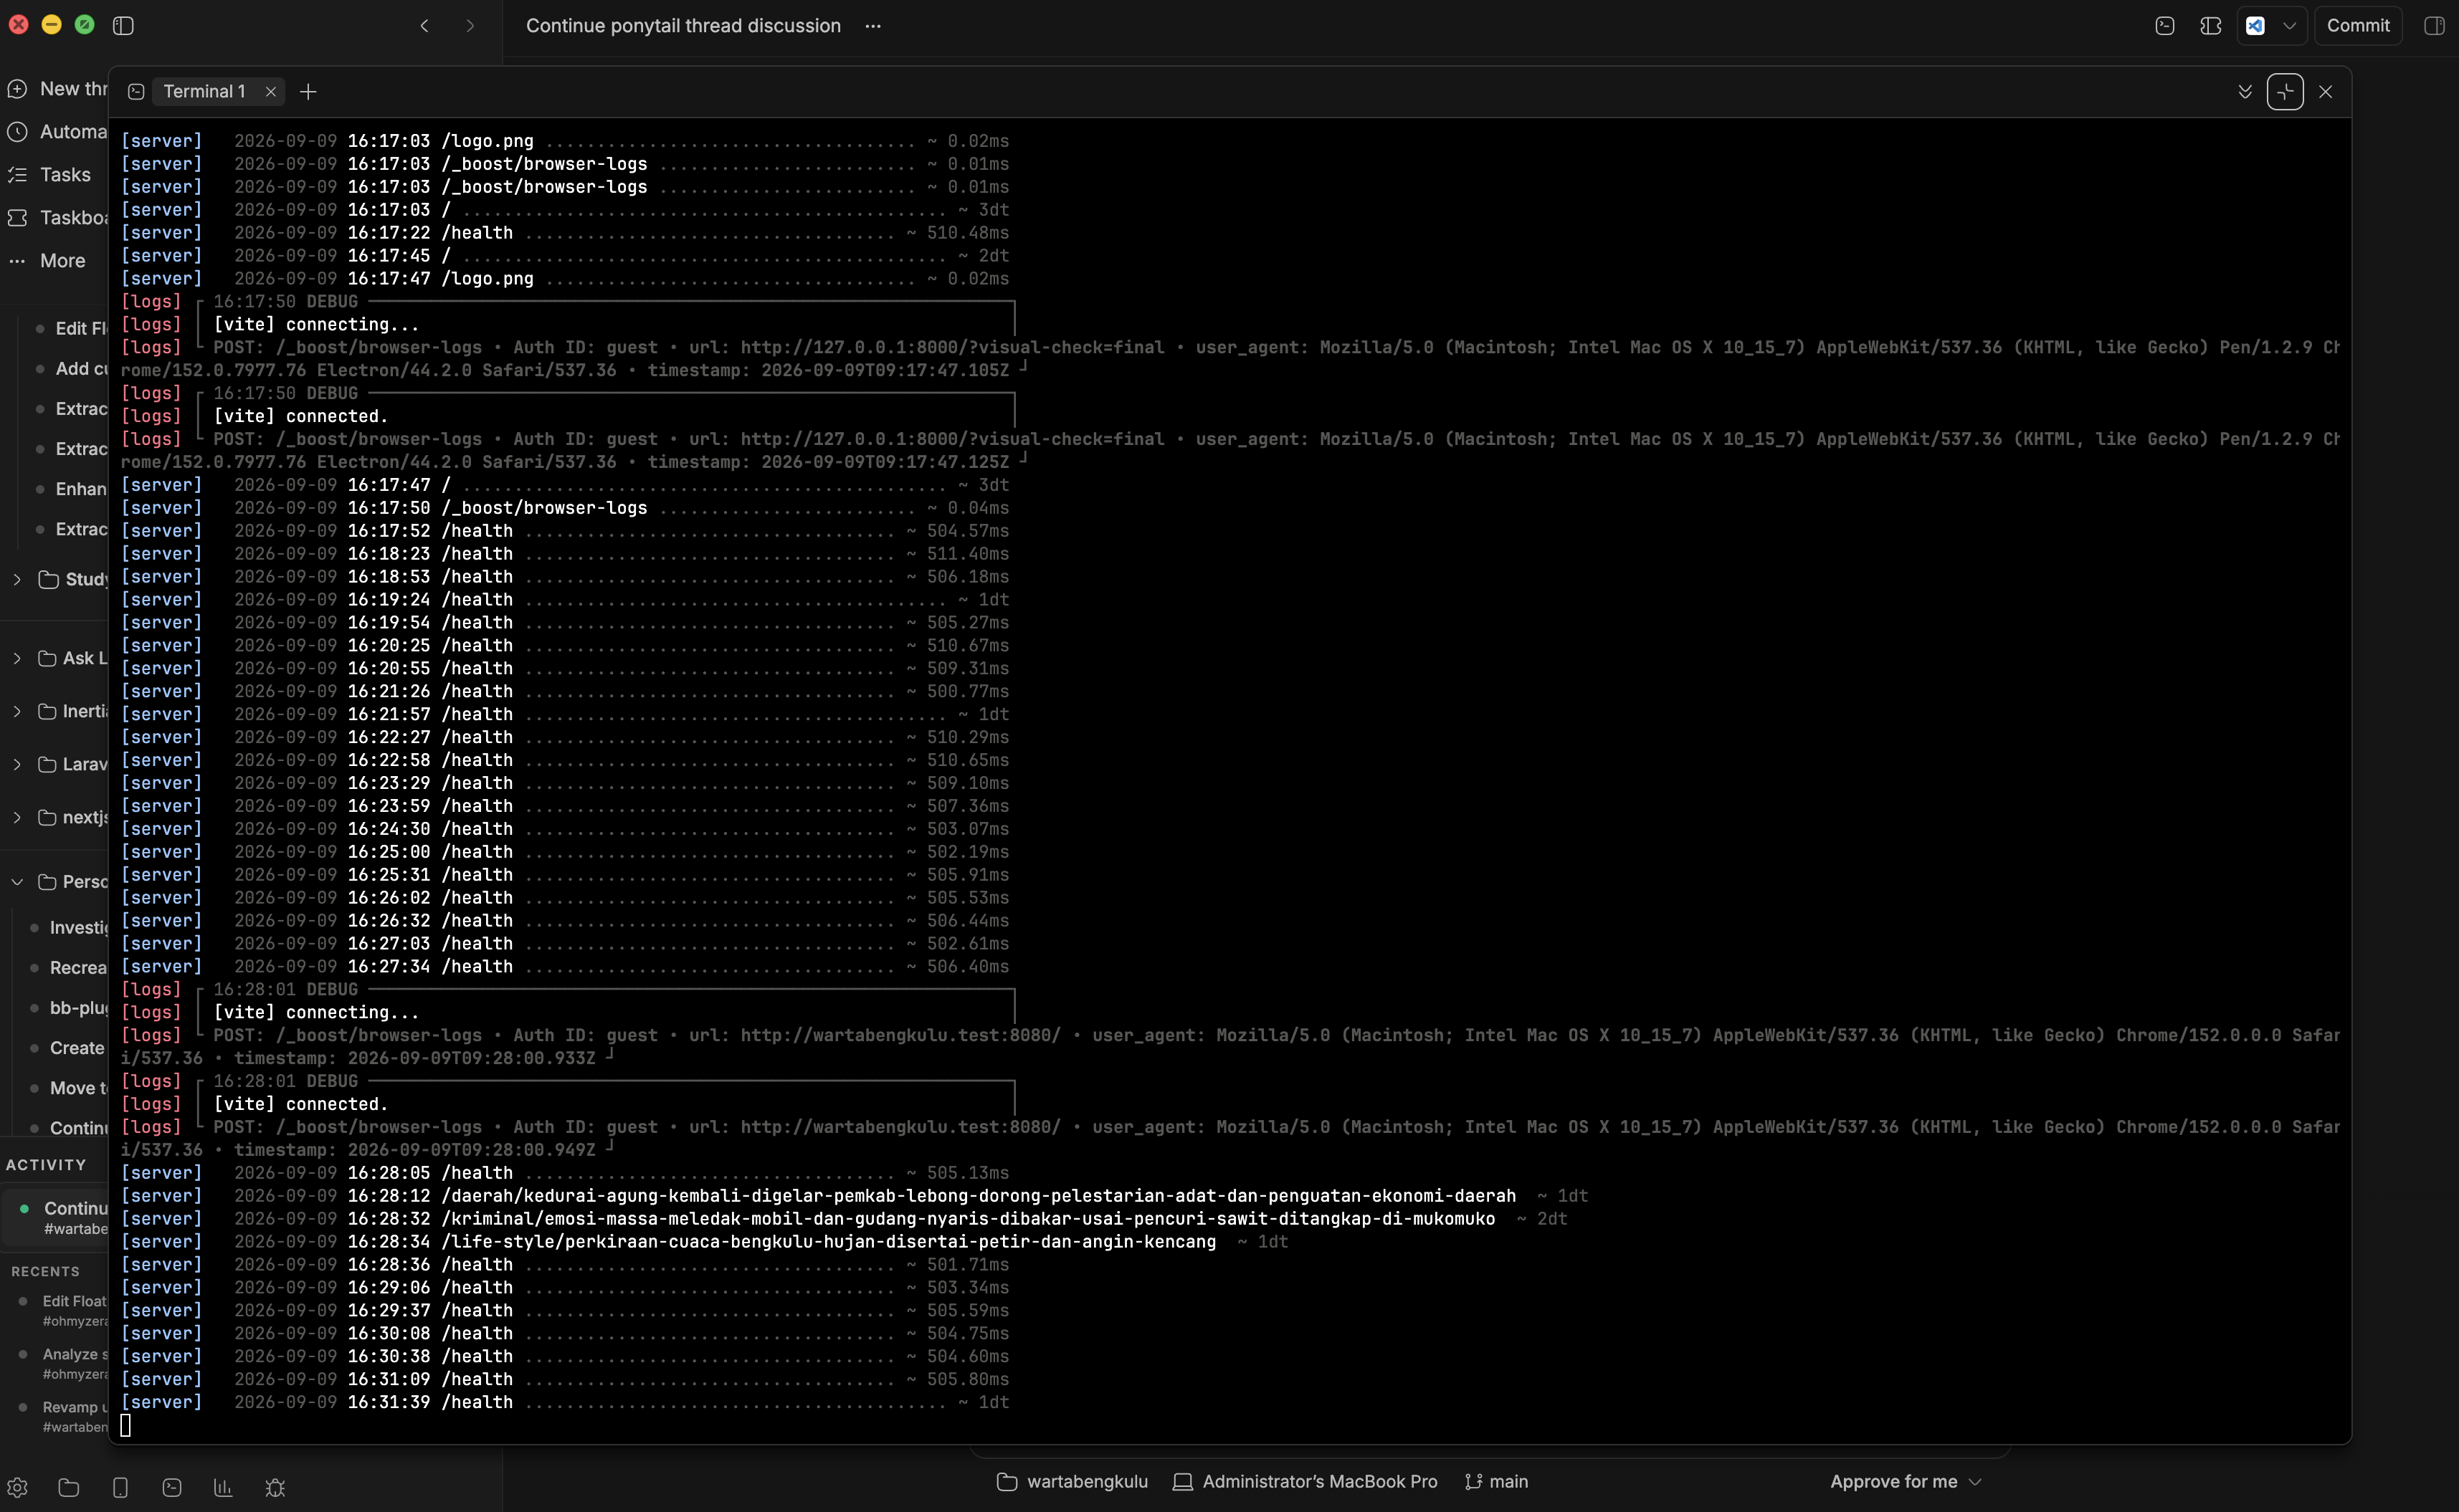Screen dimensions: 2459x1512
Task: Open the Tasks sidebar item
Action: coord(50,175)
